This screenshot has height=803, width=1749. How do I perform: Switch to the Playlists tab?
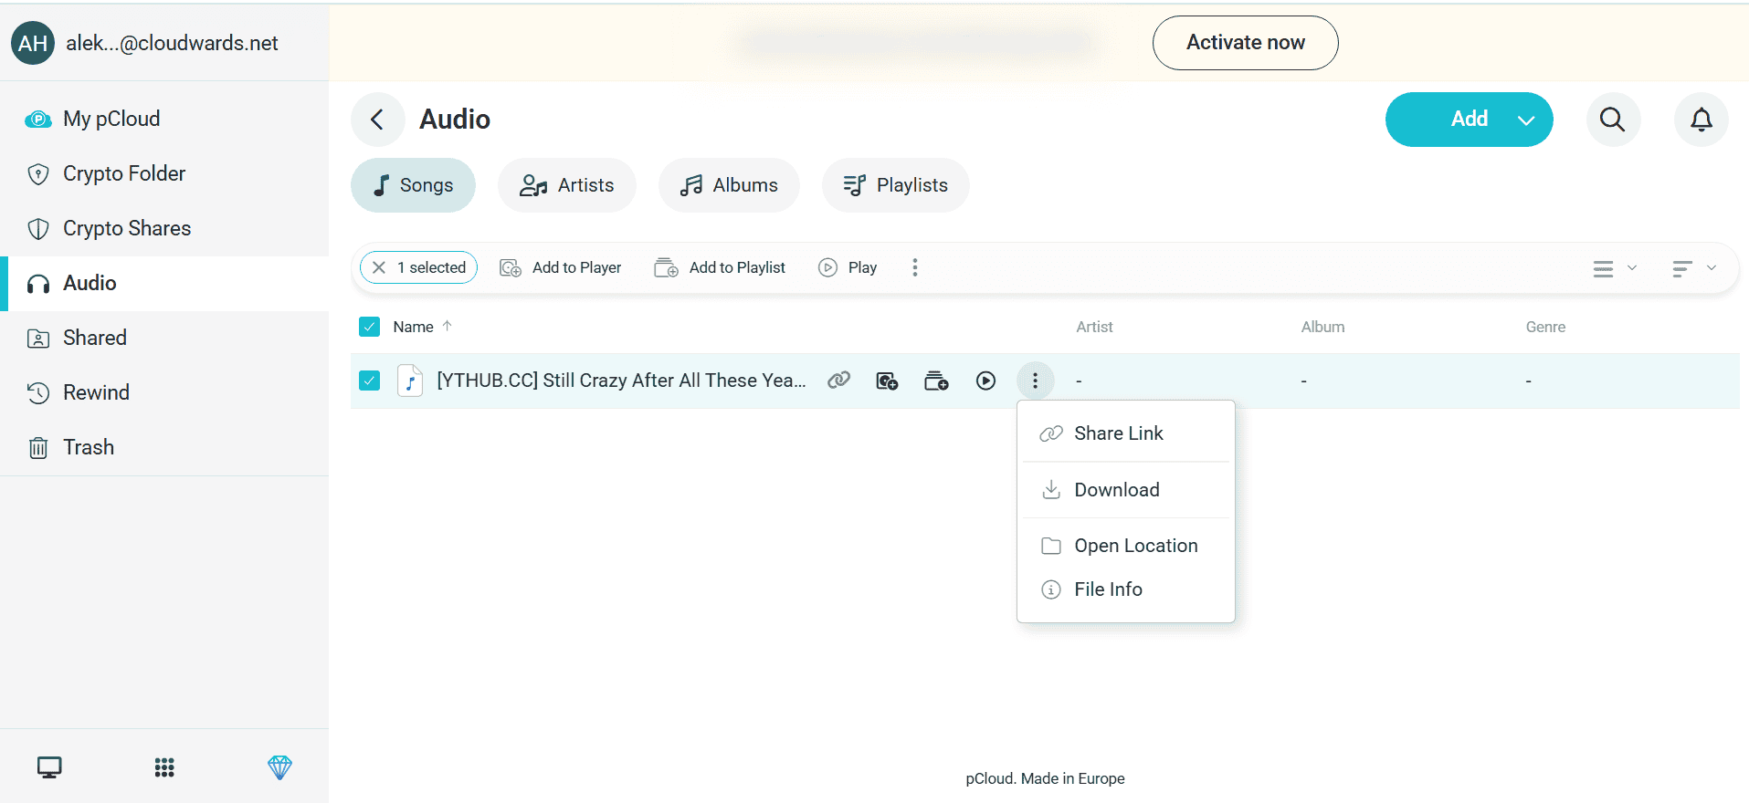click(x=895, y=185)
